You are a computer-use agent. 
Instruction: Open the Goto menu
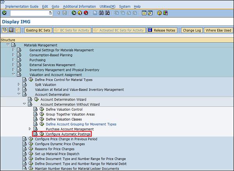pyautogui.click(x=55, y=7)
